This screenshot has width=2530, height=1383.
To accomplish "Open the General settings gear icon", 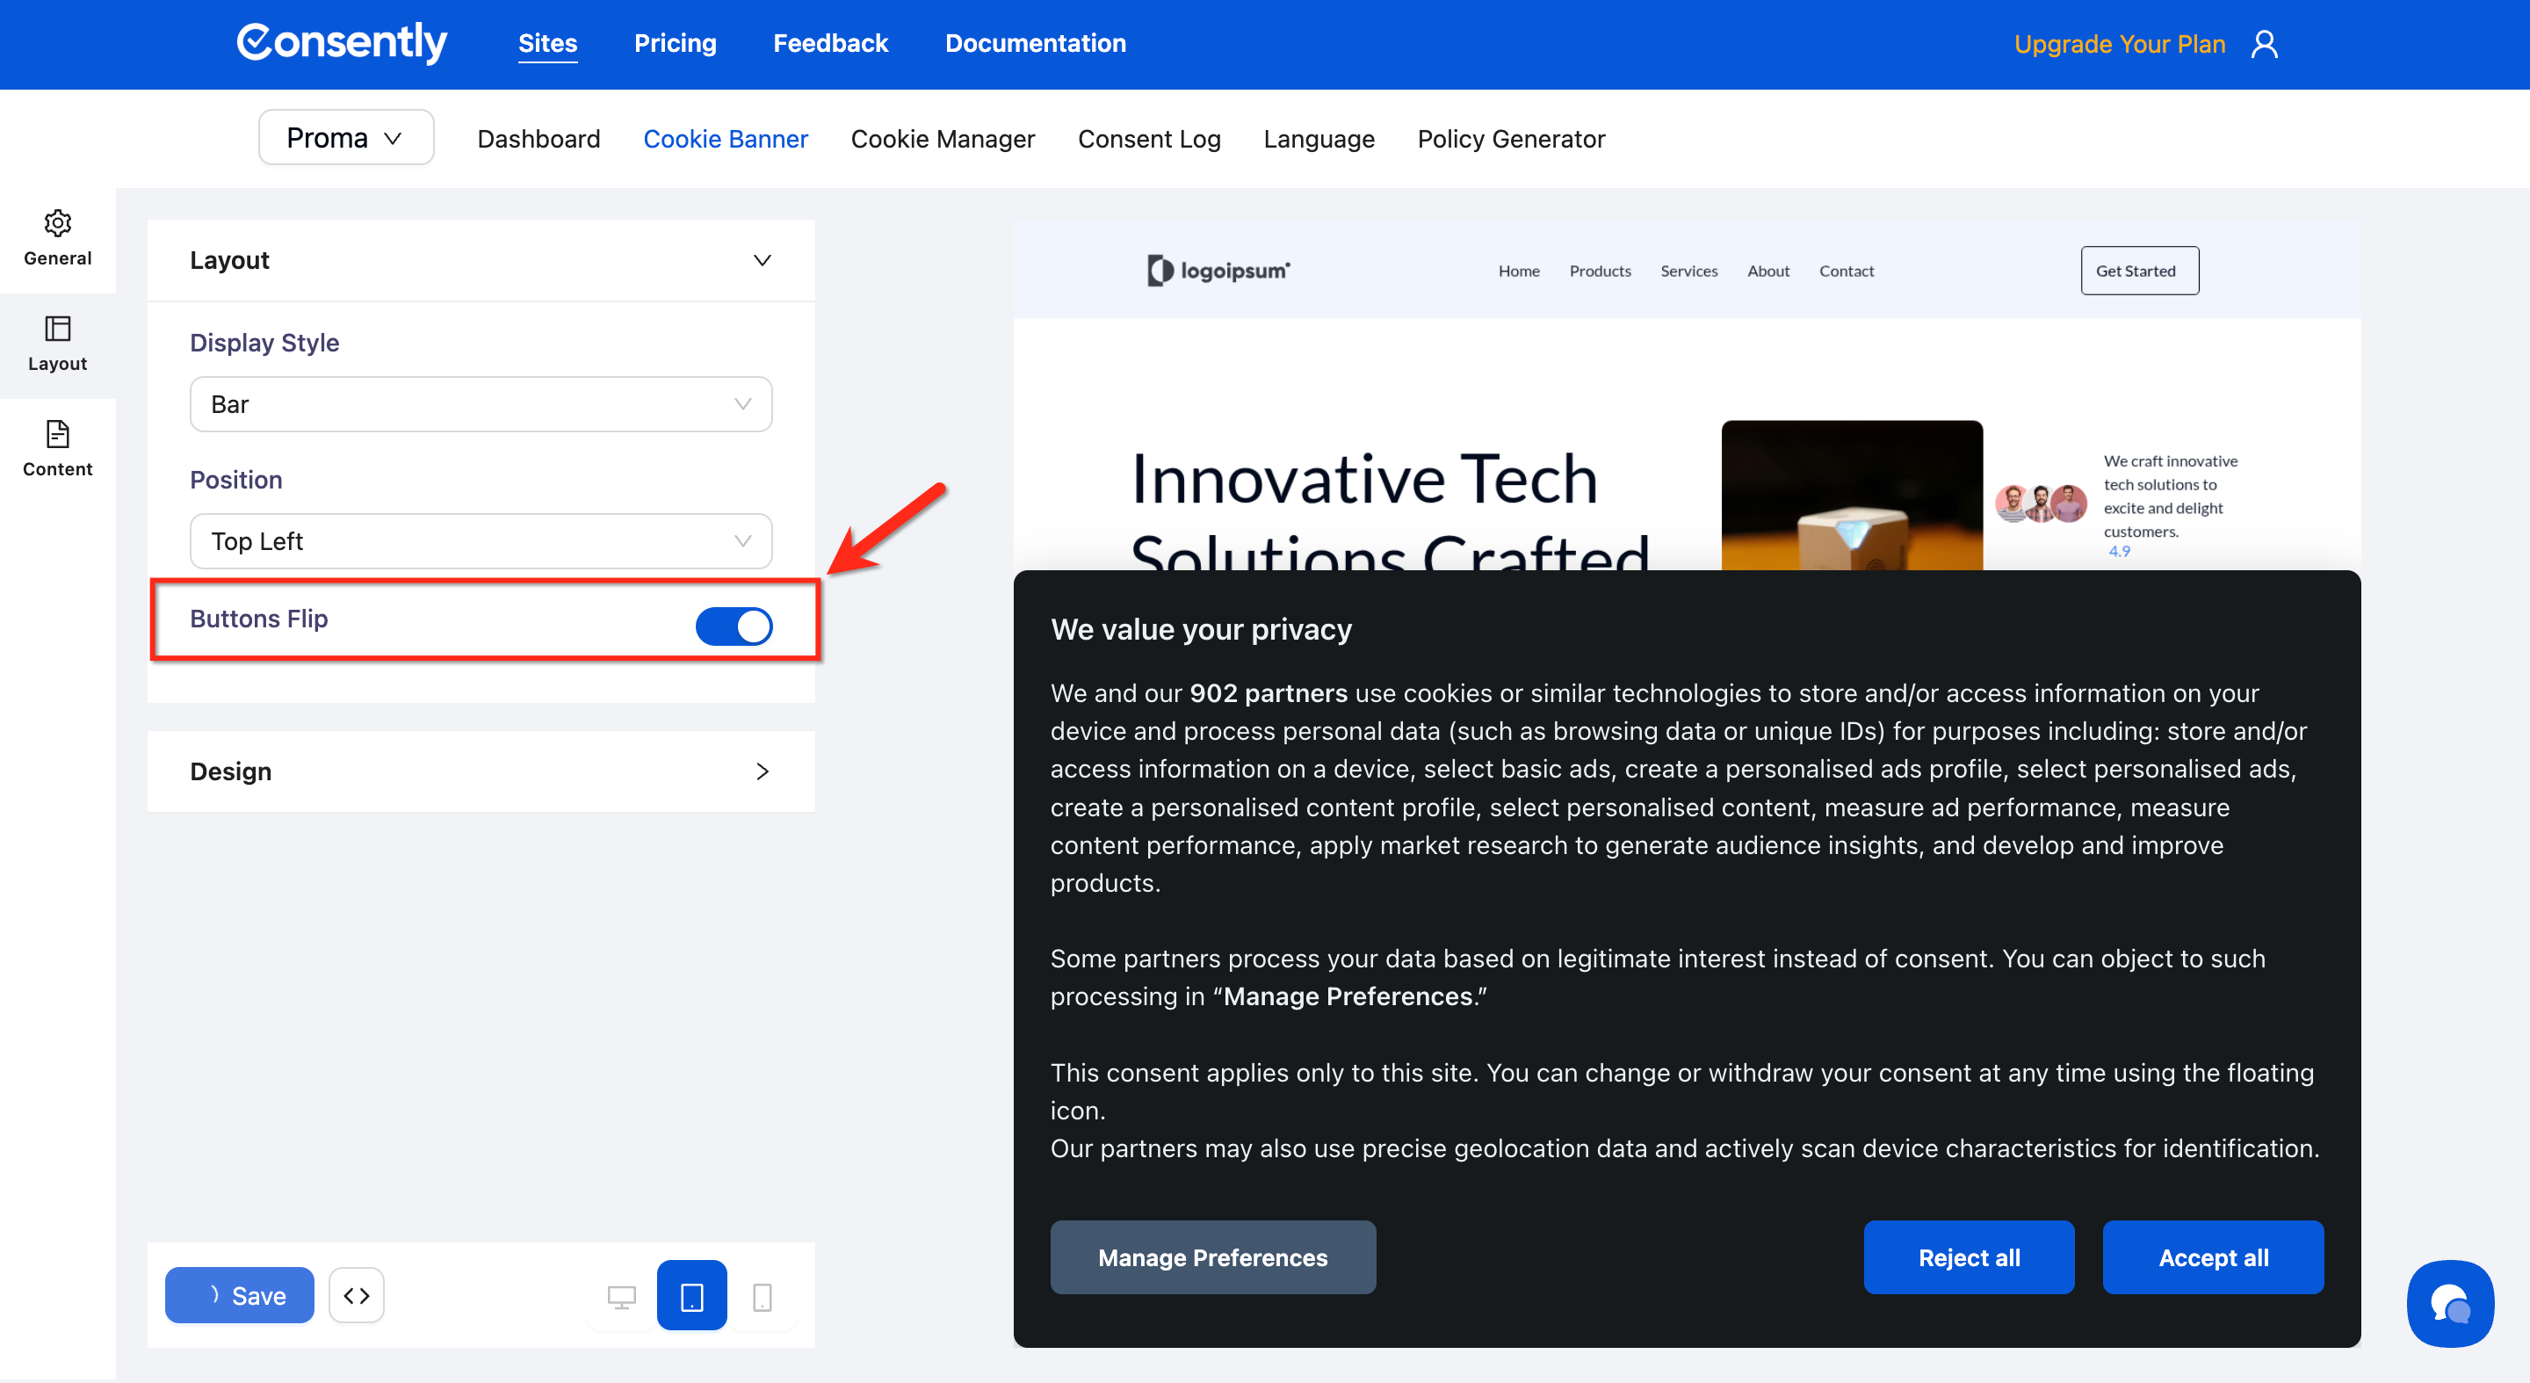I will click(x=57, y=224).
